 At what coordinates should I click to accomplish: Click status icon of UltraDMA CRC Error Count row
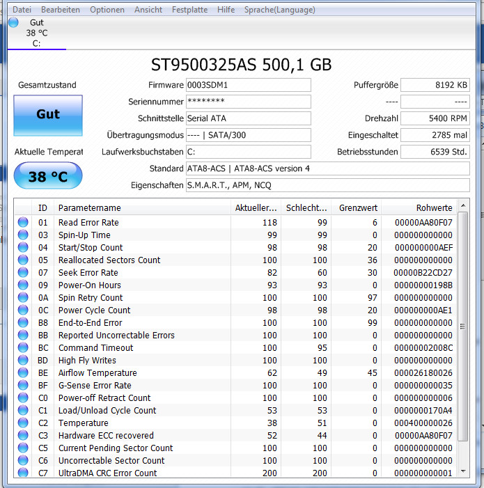(x=23, y=473)
